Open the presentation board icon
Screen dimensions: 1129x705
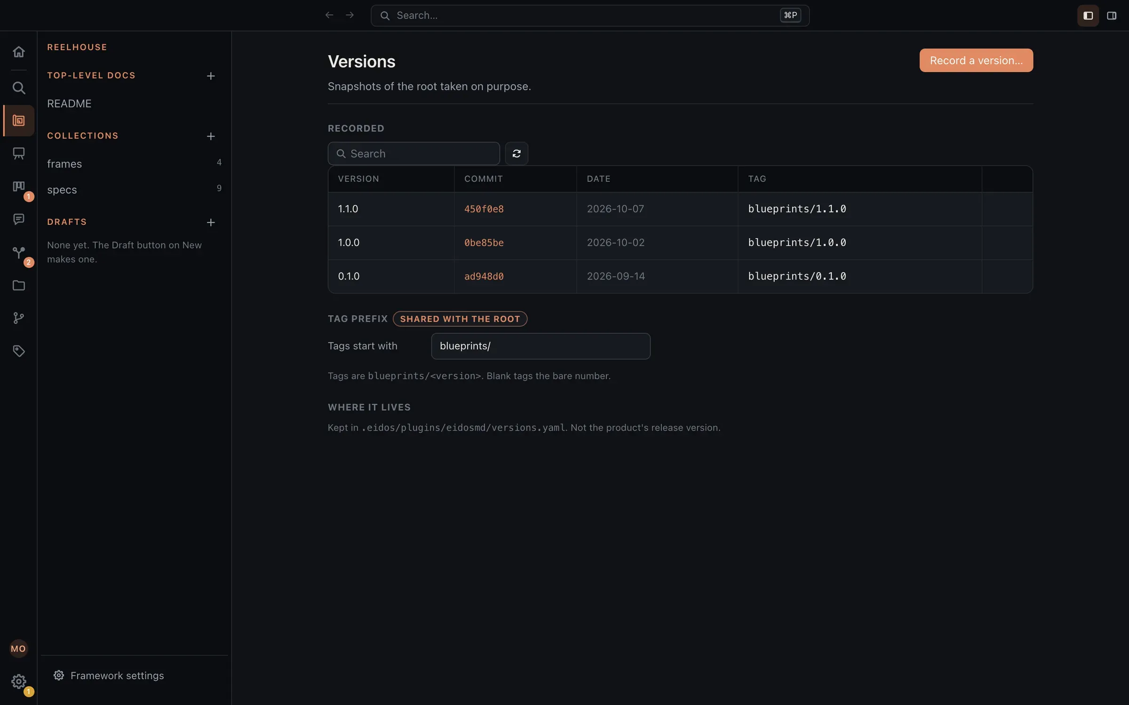click(19, 154)
